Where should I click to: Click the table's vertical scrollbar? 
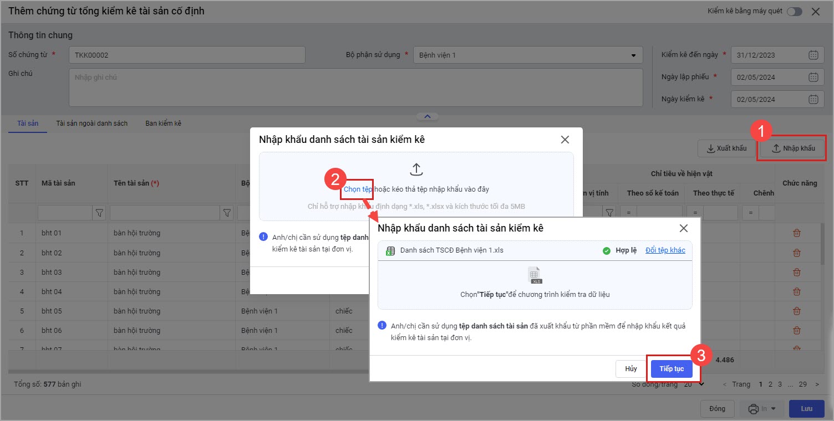point(823,244)
